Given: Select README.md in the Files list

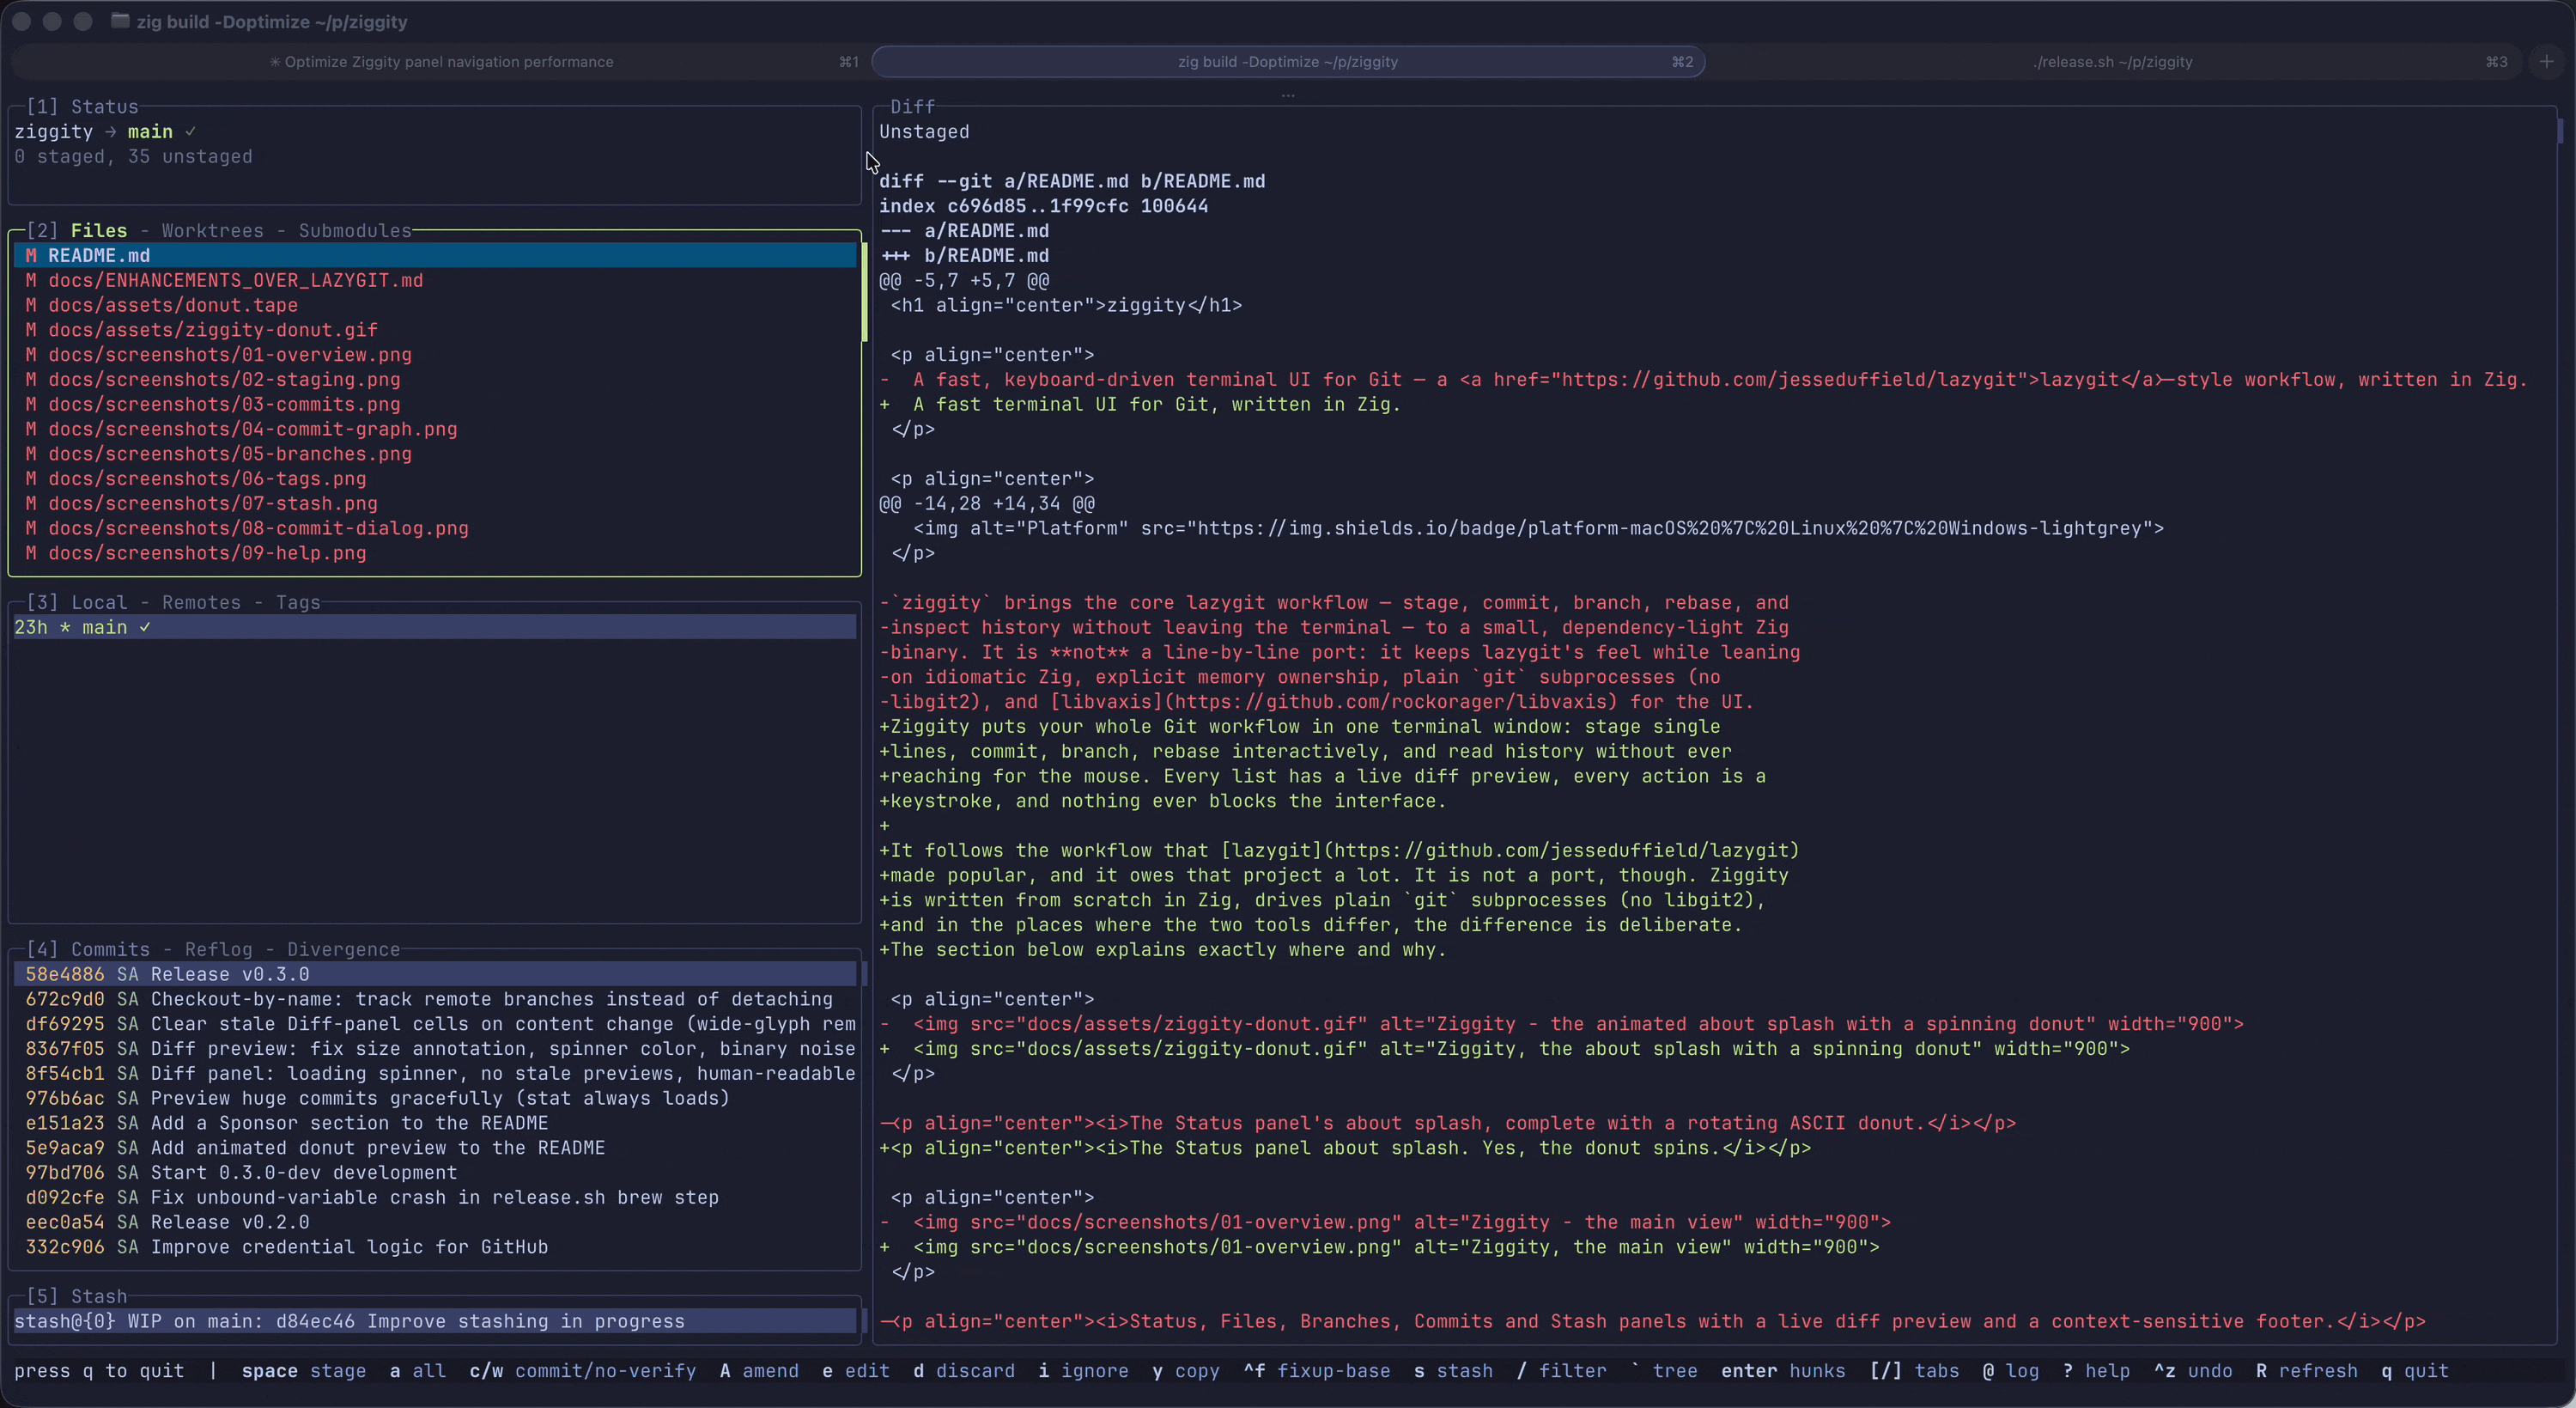Looking at the screenshot, I should point(435,255).
